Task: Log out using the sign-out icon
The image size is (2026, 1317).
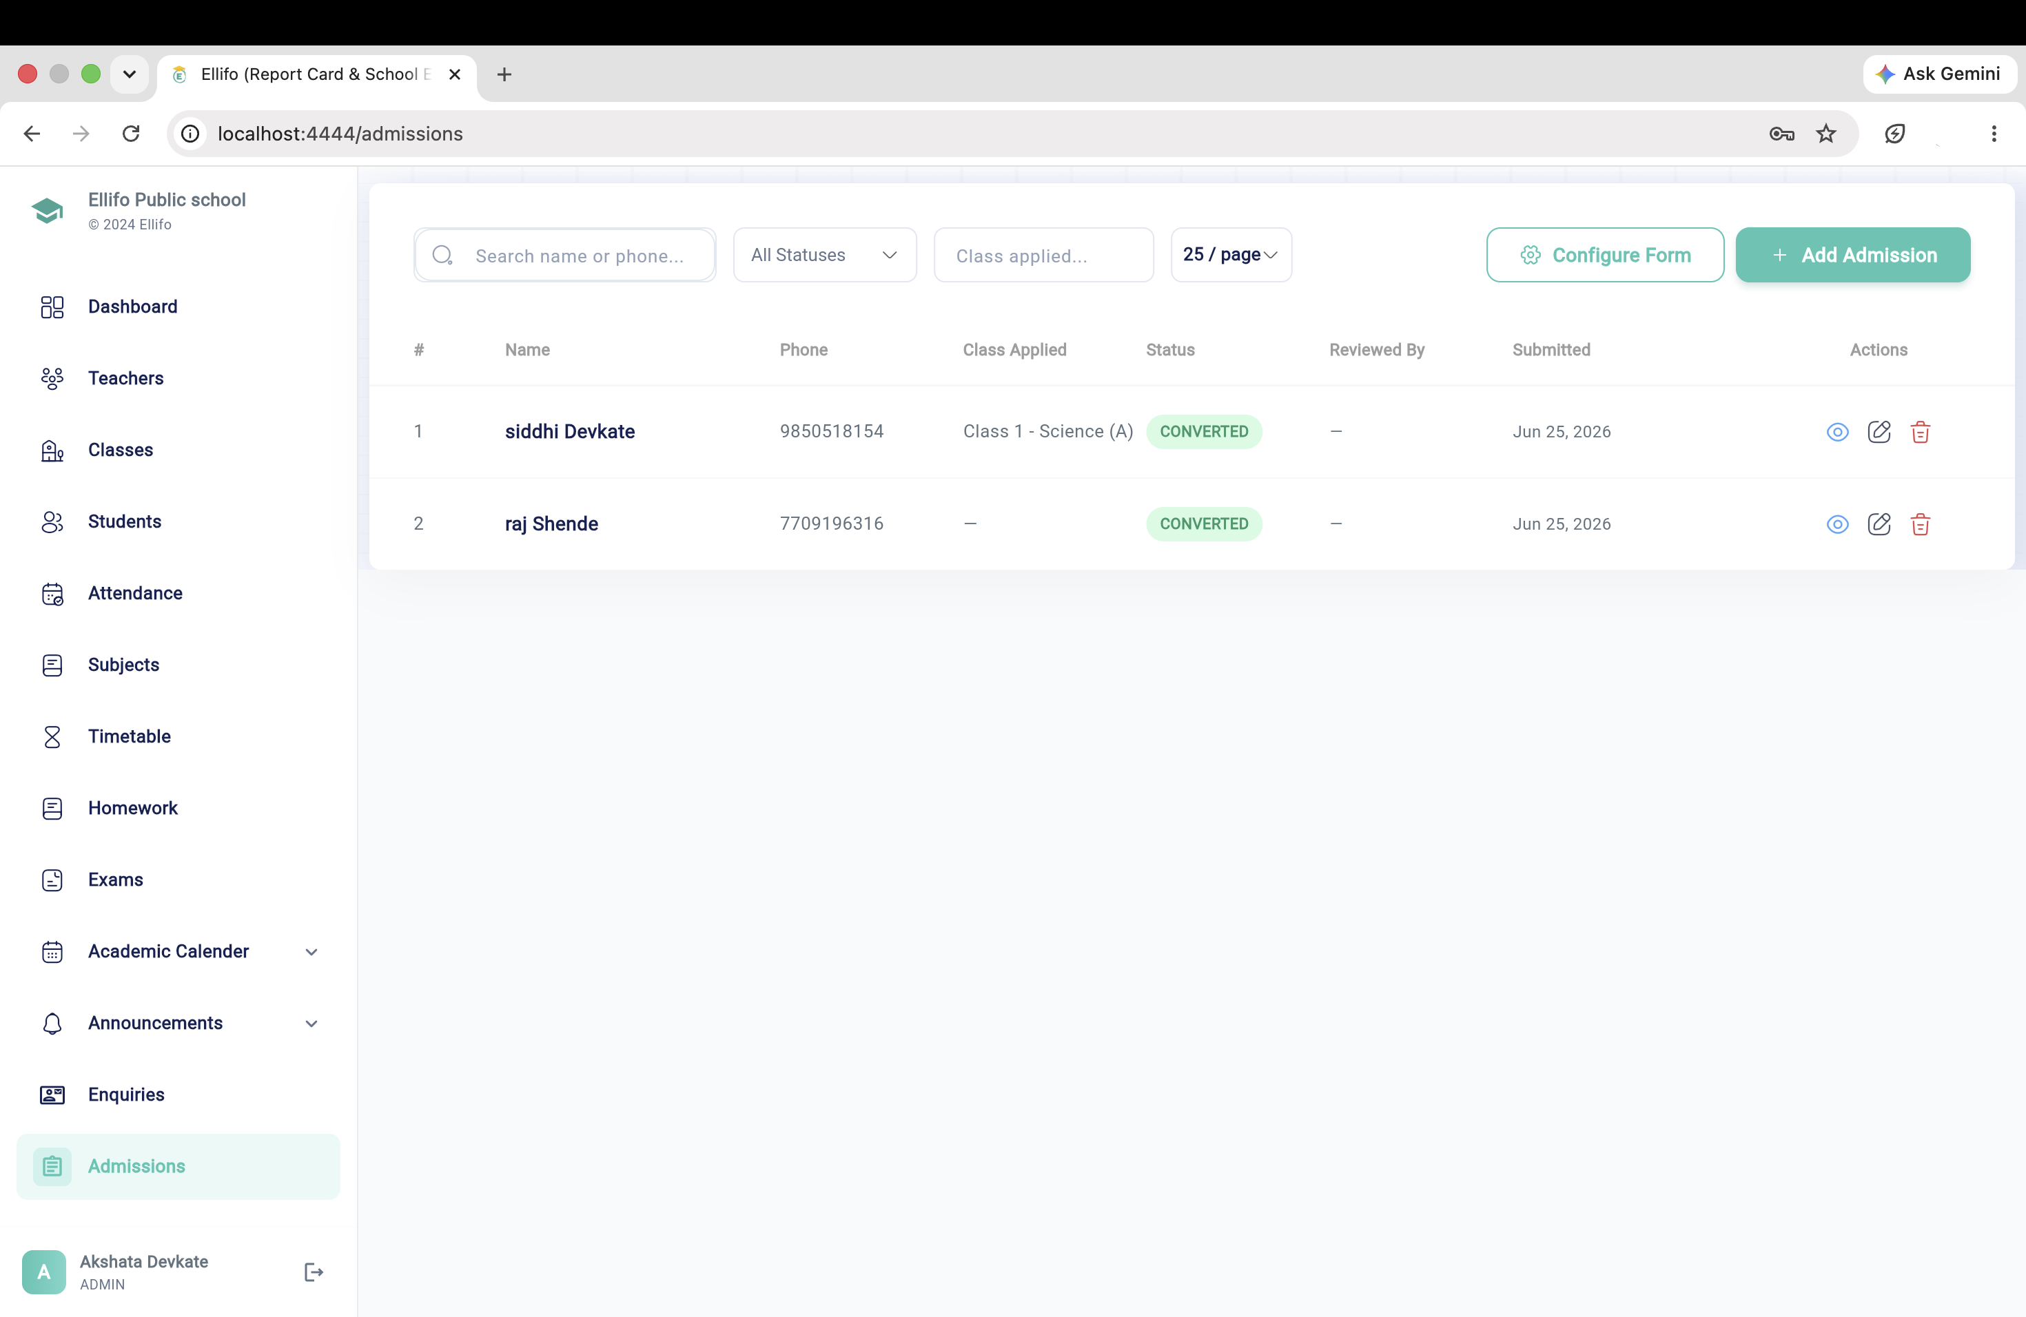Action: coord(314,1272)
